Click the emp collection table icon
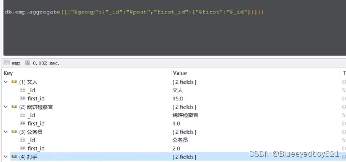346x162 pixels. click(x=7, y=63)
